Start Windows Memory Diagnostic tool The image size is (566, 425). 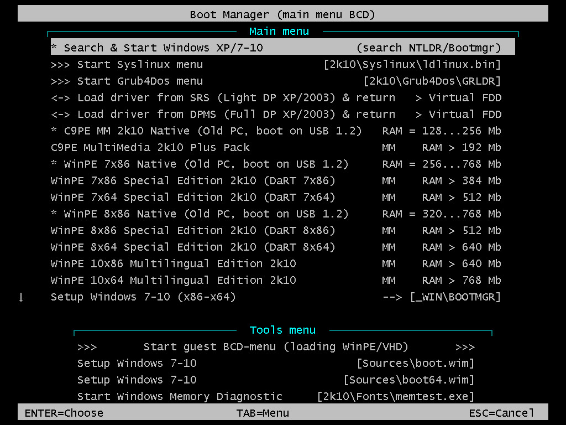pyautogui.click(x=275, y=396)
